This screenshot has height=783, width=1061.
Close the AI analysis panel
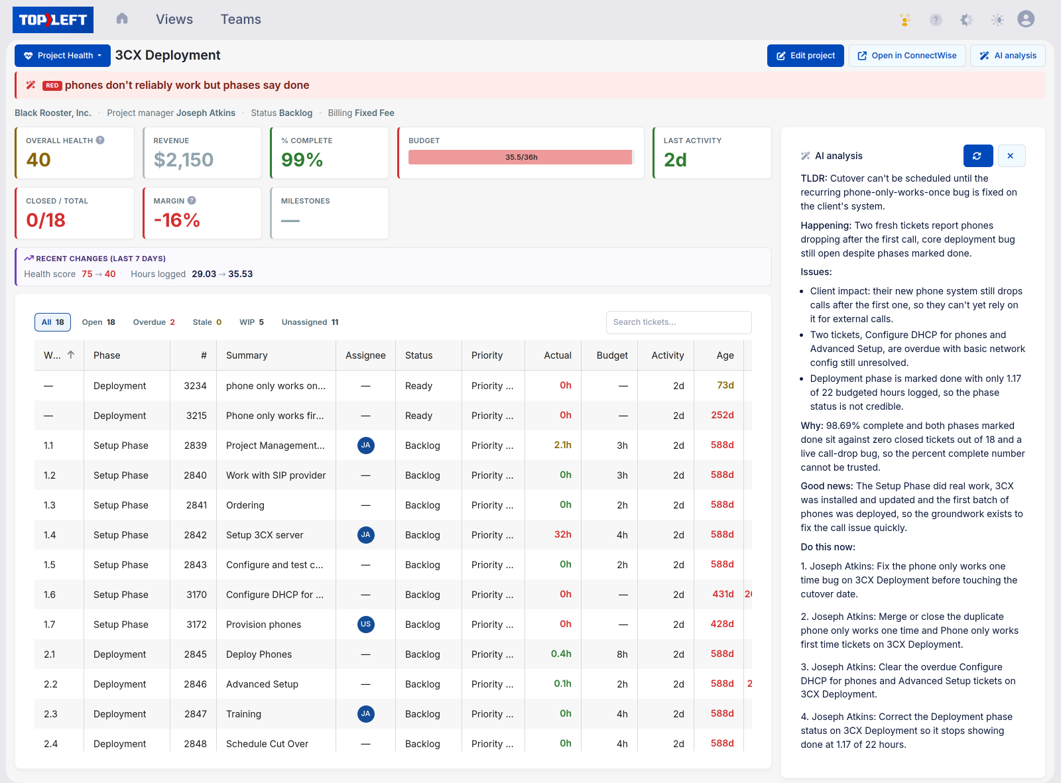[1011, 156]
